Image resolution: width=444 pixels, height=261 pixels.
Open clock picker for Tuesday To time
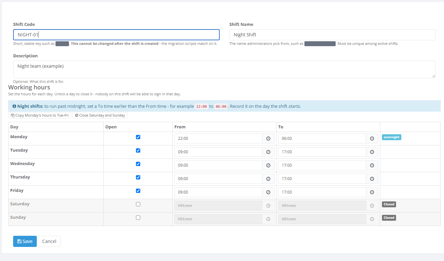tap(372, 152)
